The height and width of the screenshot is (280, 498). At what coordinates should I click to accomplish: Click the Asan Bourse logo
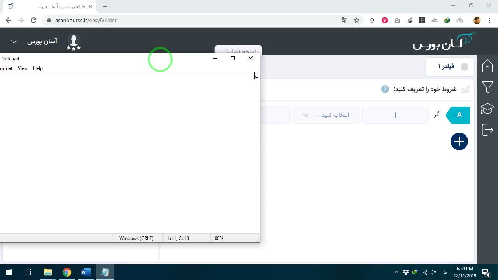(445, 41)
